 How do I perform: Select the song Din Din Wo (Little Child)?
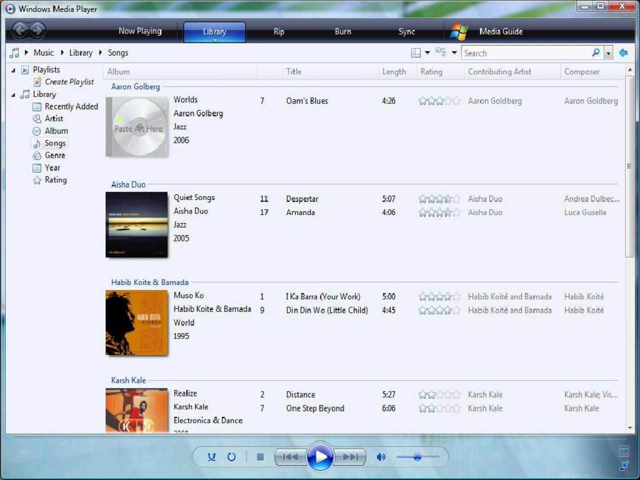[x=327, y=310]
